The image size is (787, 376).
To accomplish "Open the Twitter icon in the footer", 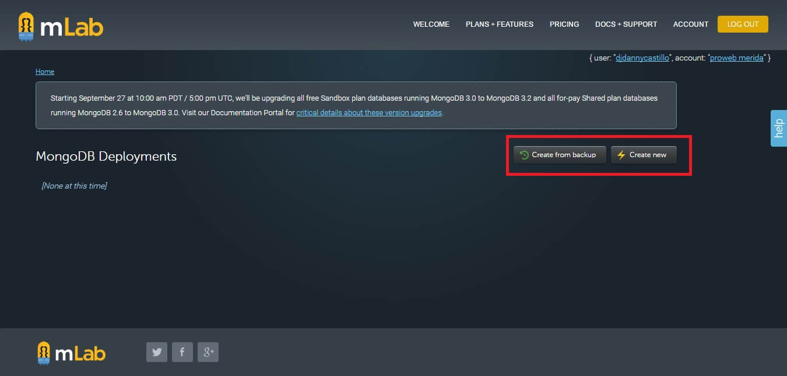I will [157, 352].
